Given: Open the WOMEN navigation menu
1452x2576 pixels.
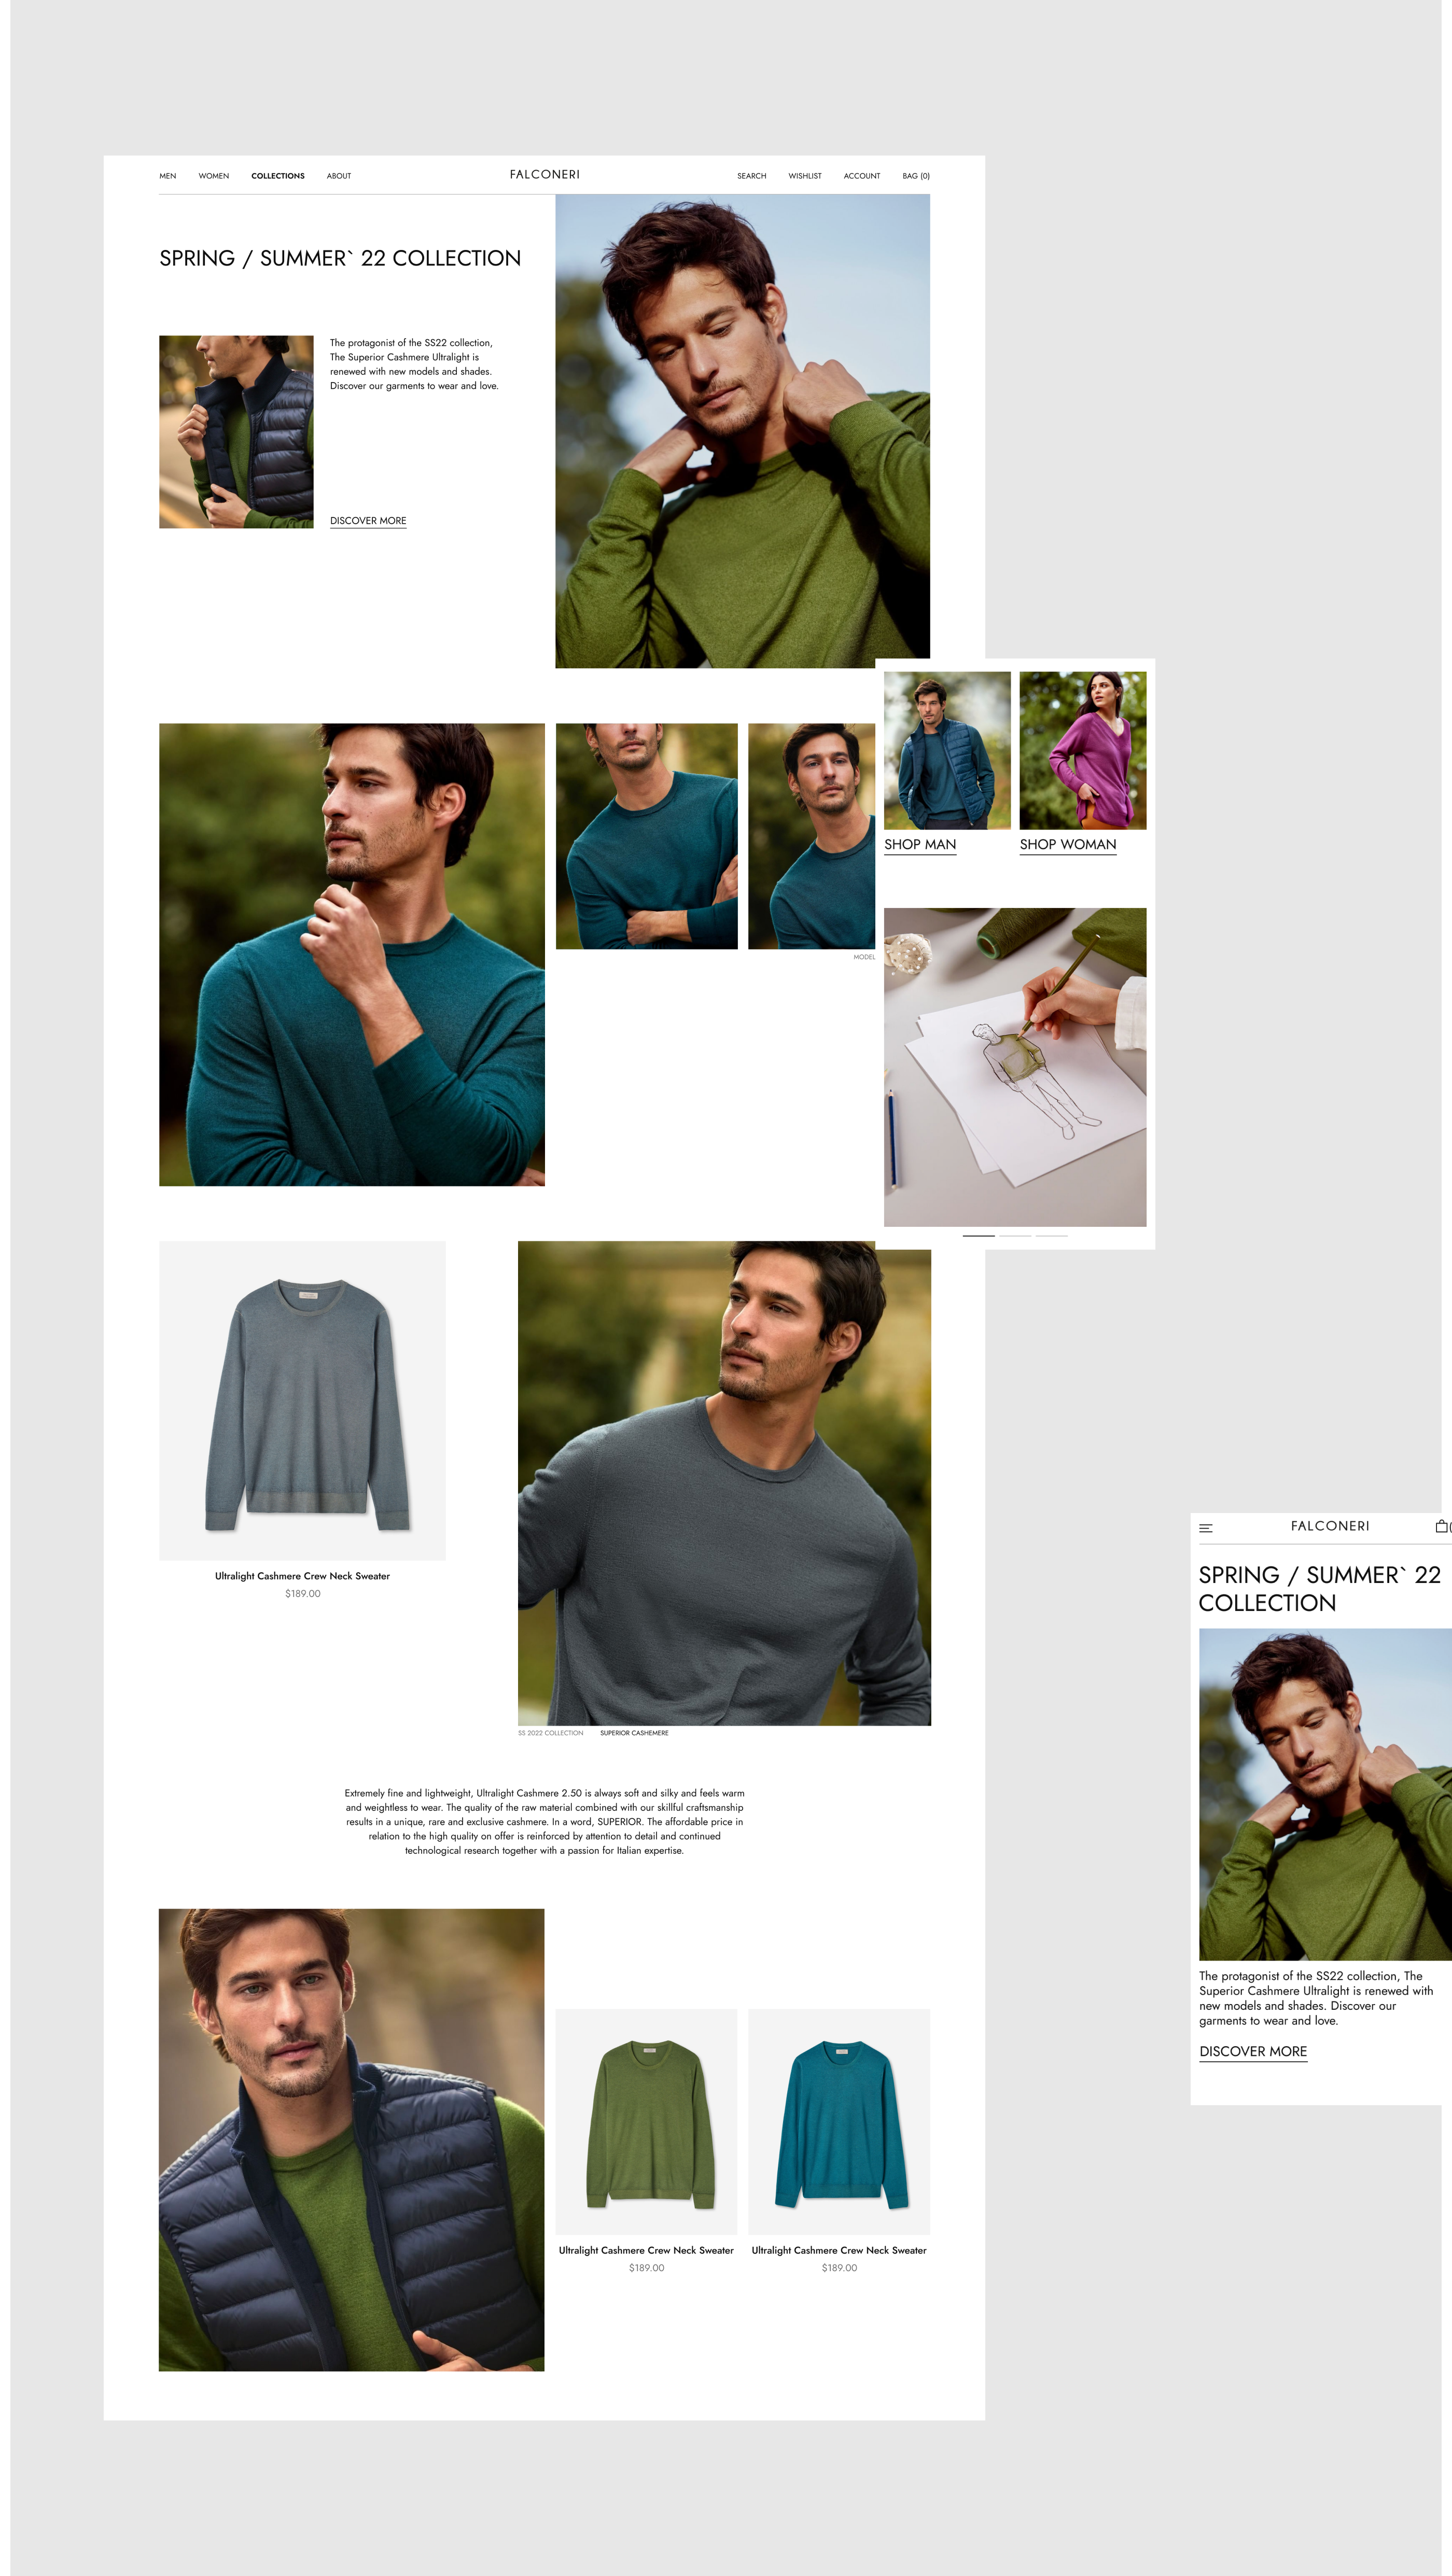Looking at the screenshot, I should (213, 176).
